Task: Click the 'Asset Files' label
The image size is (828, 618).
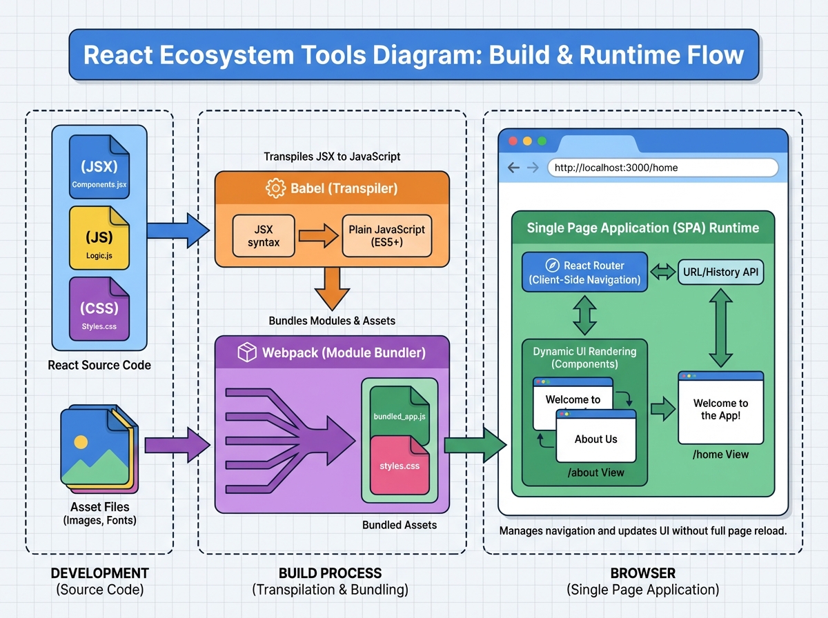Action: tap(99, 508)
